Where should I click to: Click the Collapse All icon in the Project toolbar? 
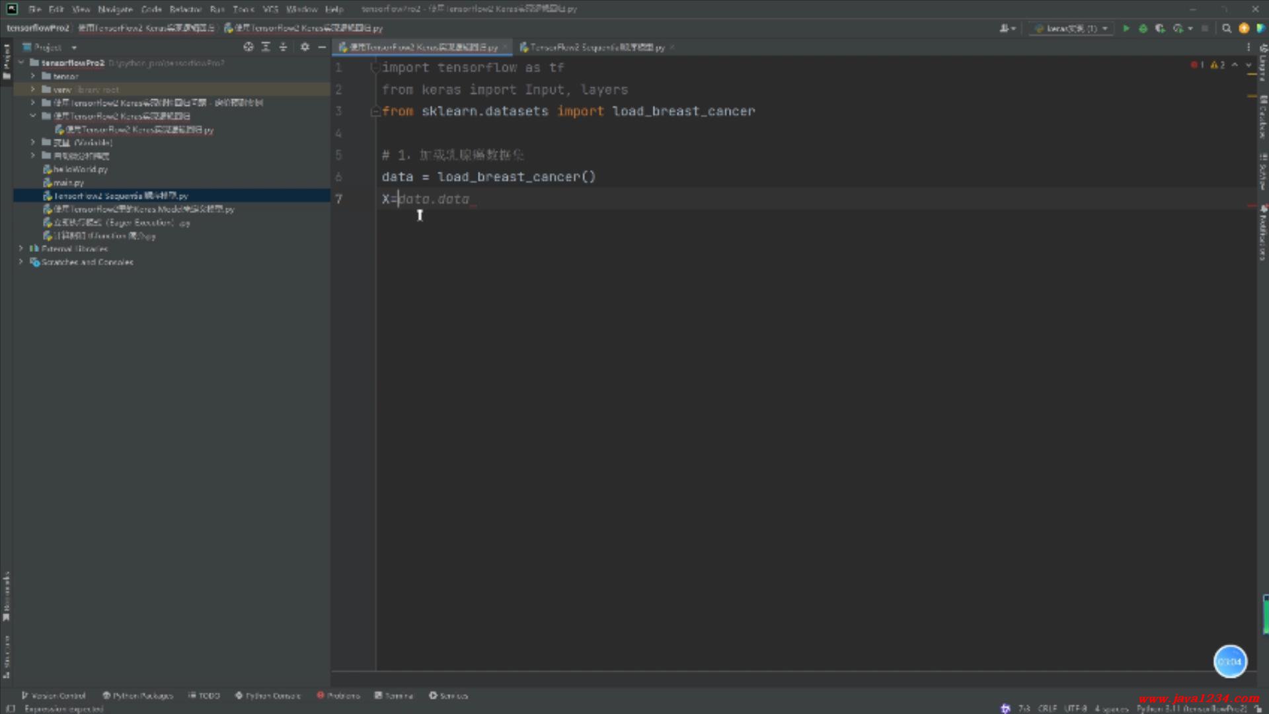(x=283, y=47)
